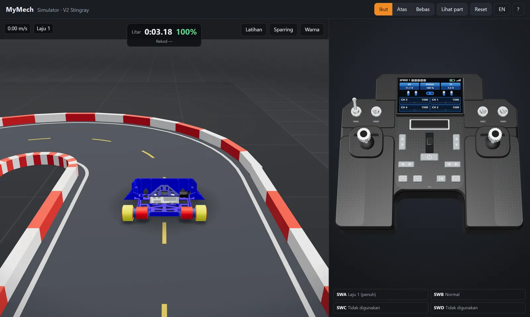Viewport: 530px width, 317px height.
Task: Switch to Ikut camera view
Action: (x=383, y=9)
